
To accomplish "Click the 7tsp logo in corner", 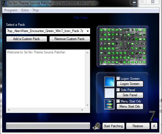I will [154, 116].
